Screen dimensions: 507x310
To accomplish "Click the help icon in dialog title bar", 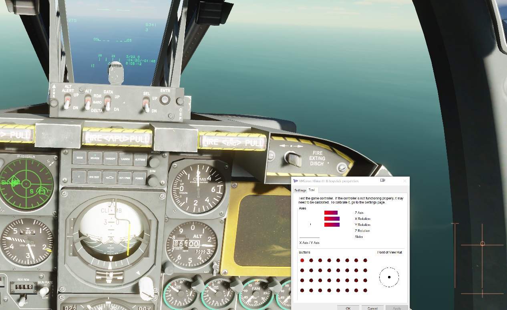I will [x=383, y=181].
